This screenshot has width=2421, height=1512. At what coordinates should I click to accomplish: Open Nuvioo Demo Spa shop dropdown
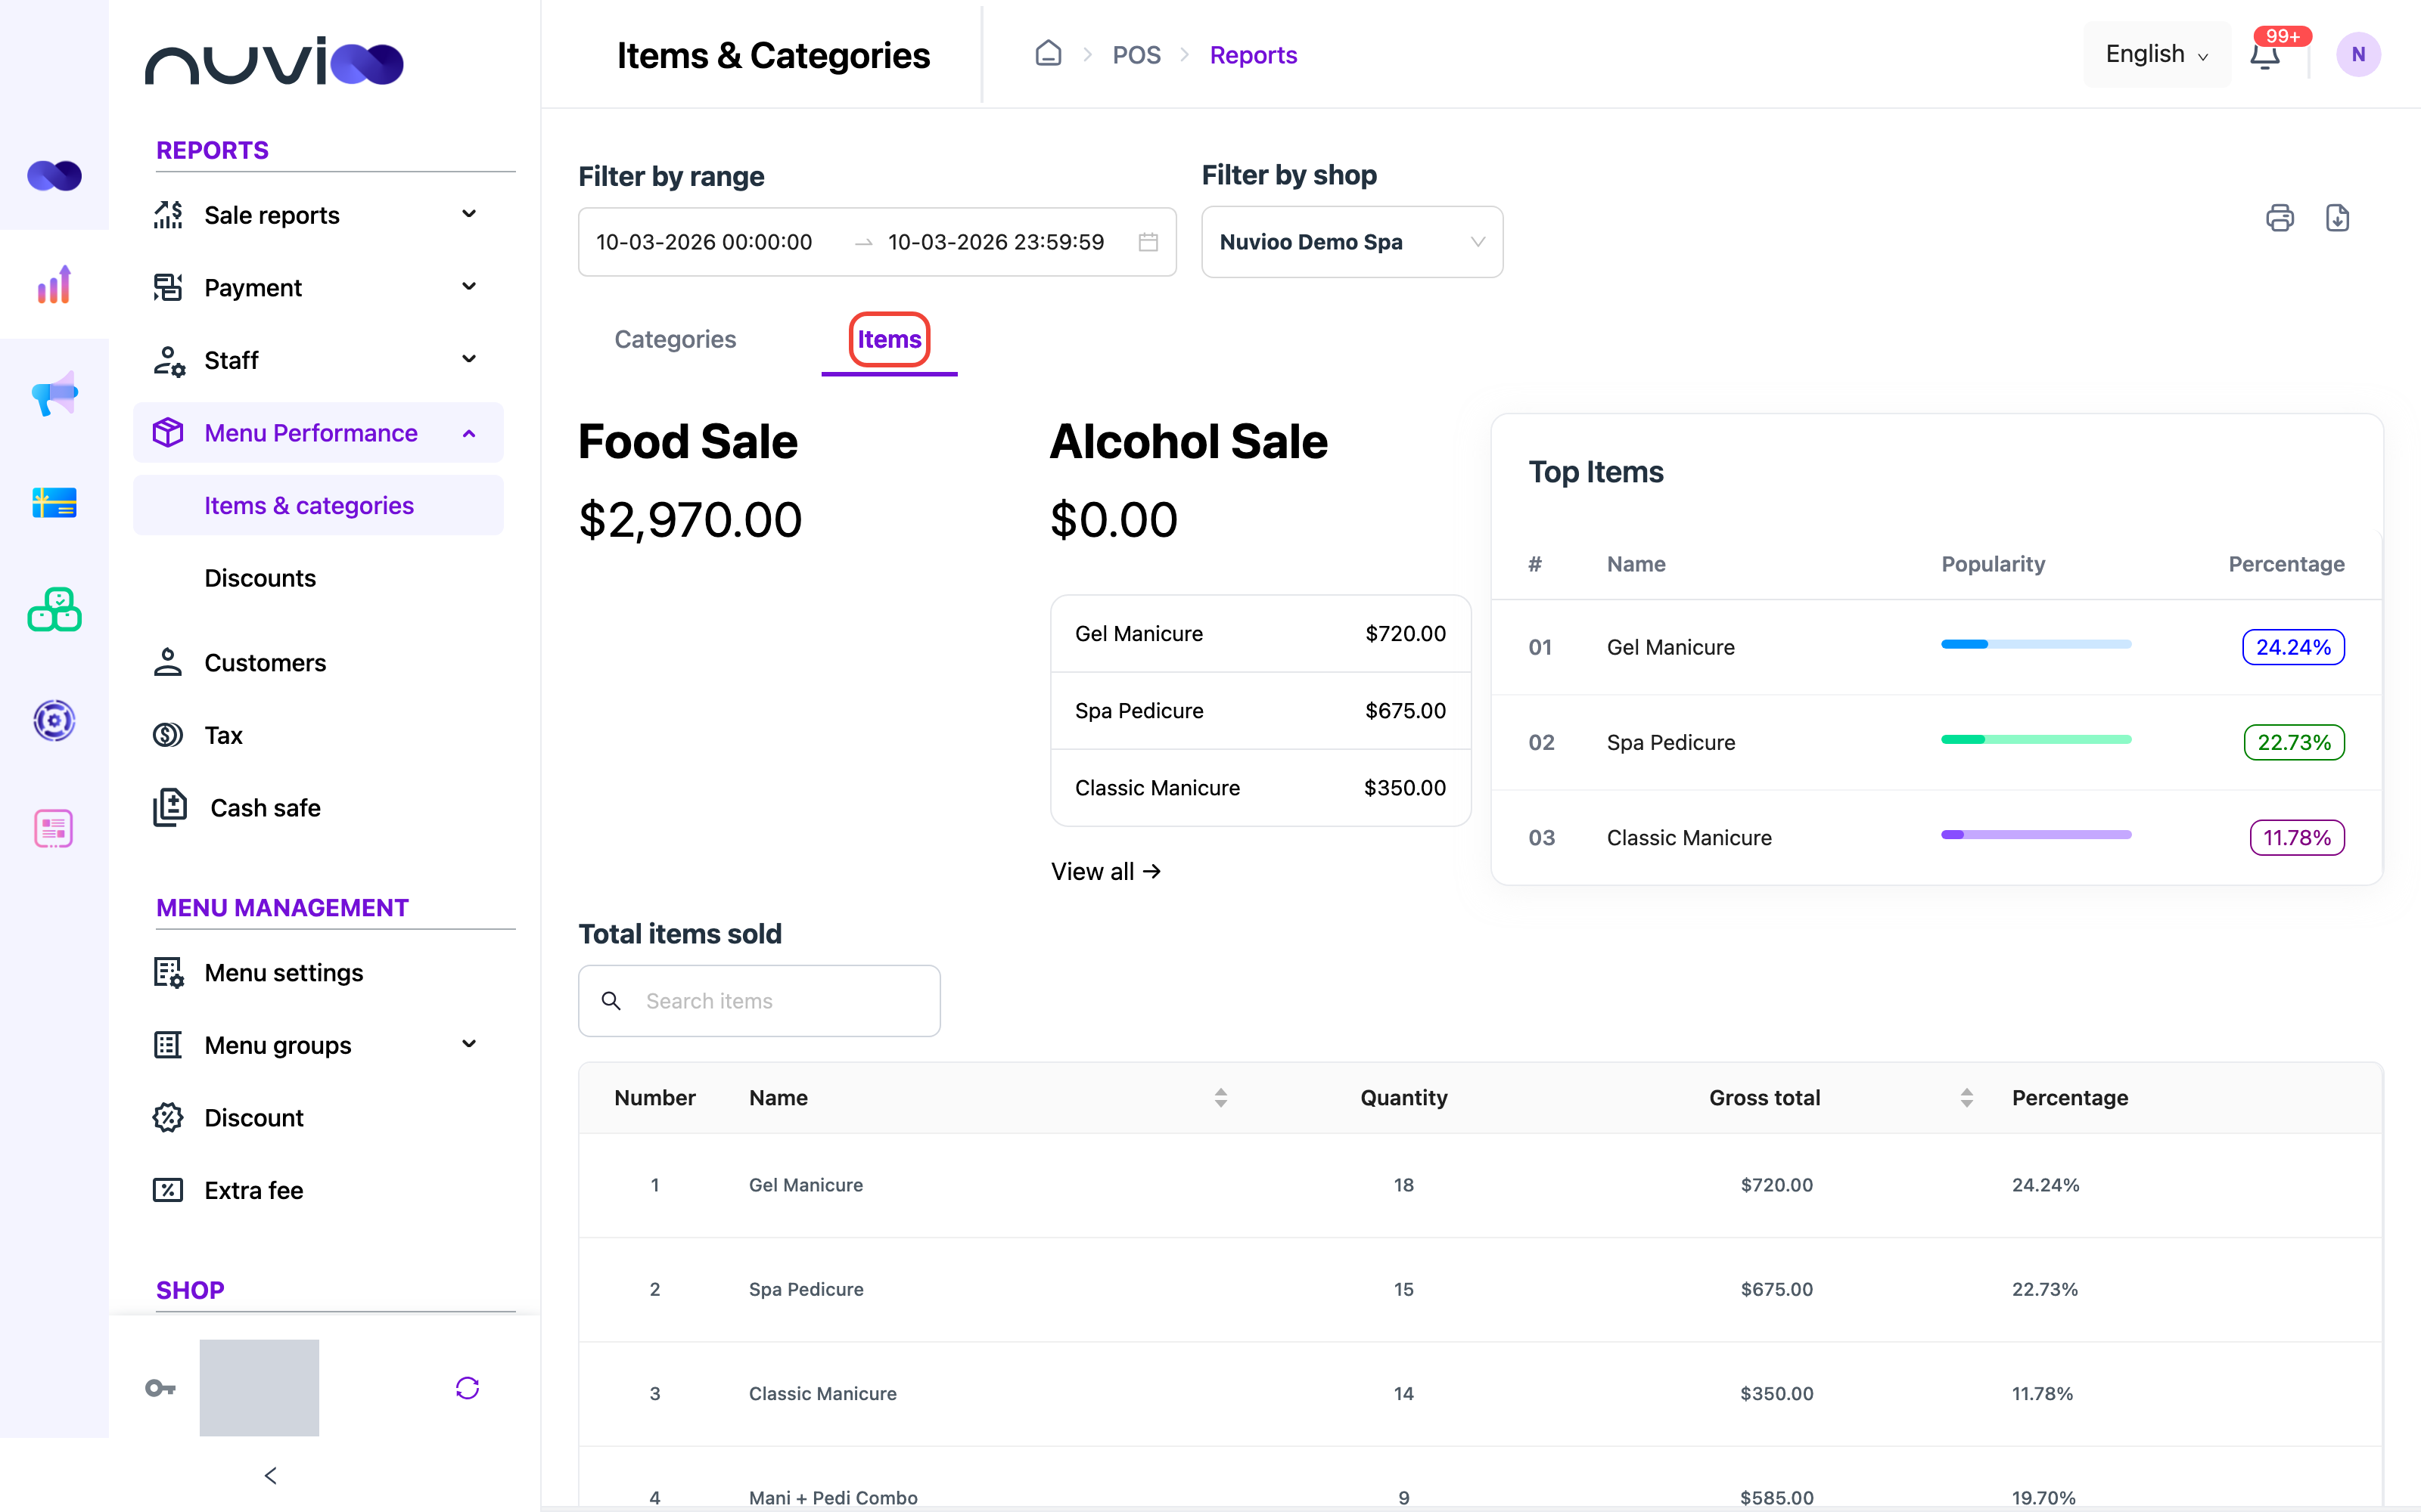[1351, 242]
